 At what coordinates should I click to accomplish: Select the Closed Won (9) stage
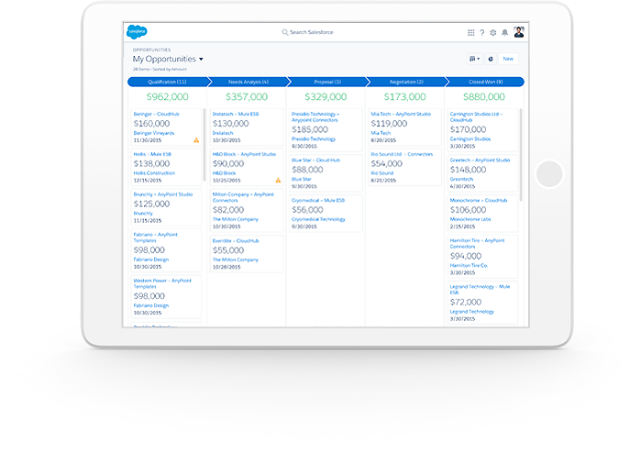click(486, 82)
